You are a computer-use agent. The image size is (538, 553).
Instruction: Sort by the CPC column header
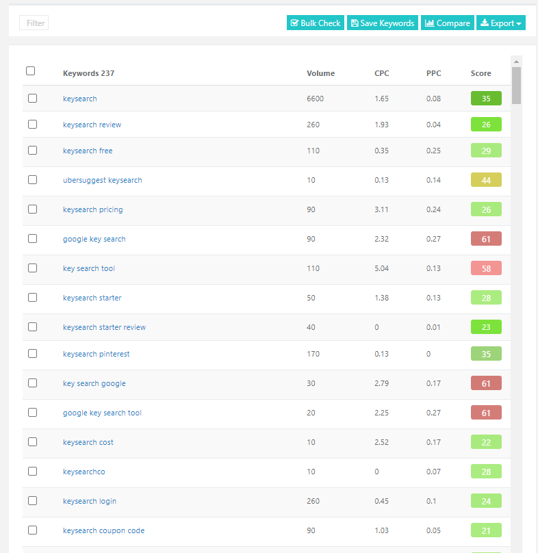pyautogui.click(x=381, y=73)
